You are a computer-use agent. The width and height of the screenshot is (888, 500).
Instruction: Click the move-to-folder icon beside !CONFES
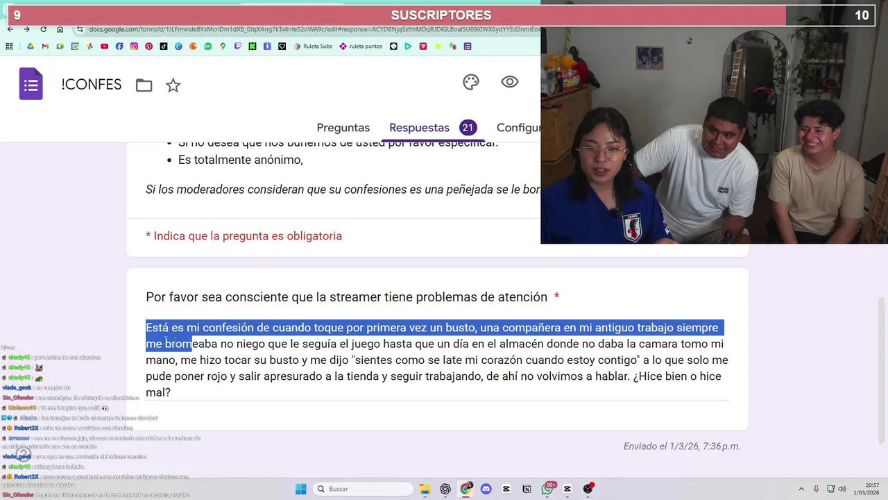pos(144,85)
